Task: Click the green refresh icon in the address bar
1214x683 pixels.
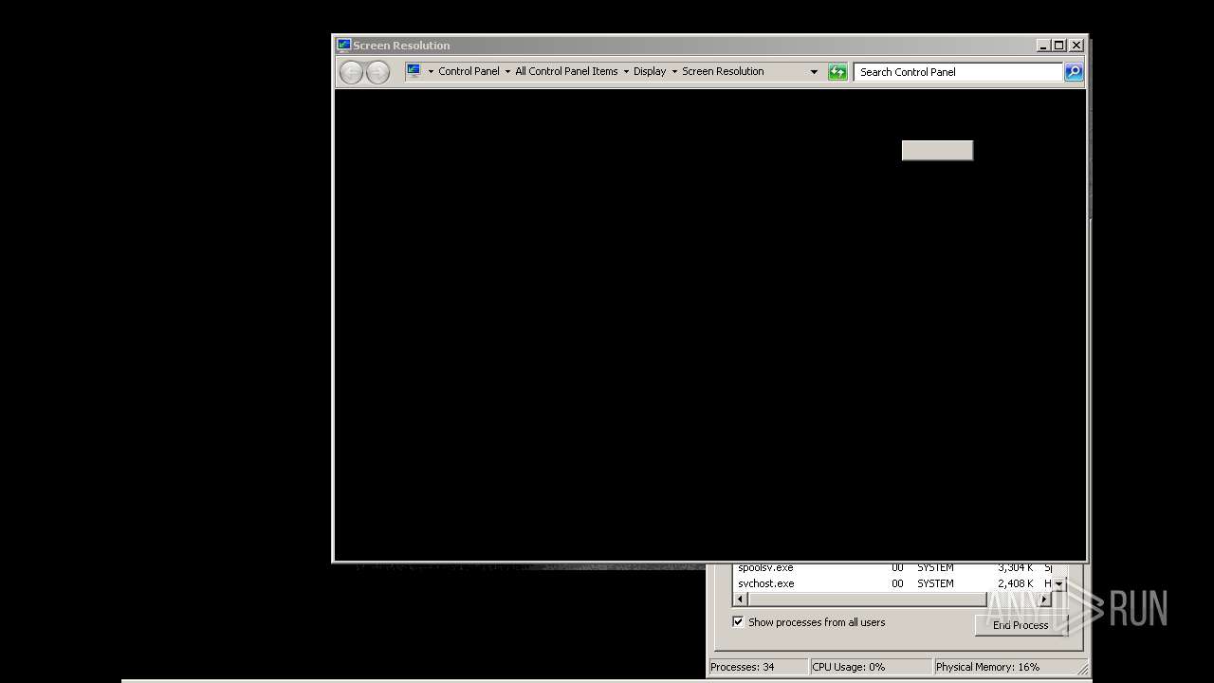Action: pyautogui.click(x=837, y=72)
